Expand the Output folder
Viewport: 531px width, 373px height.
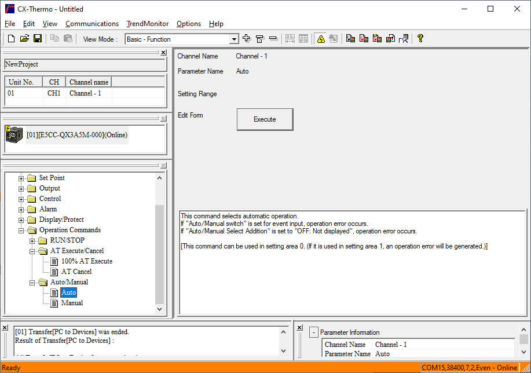(x=21, y=189)
